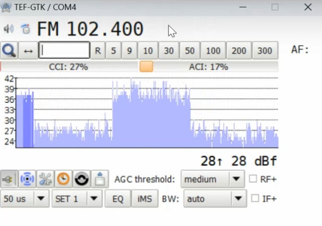Toggle the blue stereo broadcast icon
The image size is (322, 226).
click(x=27, y=179)
